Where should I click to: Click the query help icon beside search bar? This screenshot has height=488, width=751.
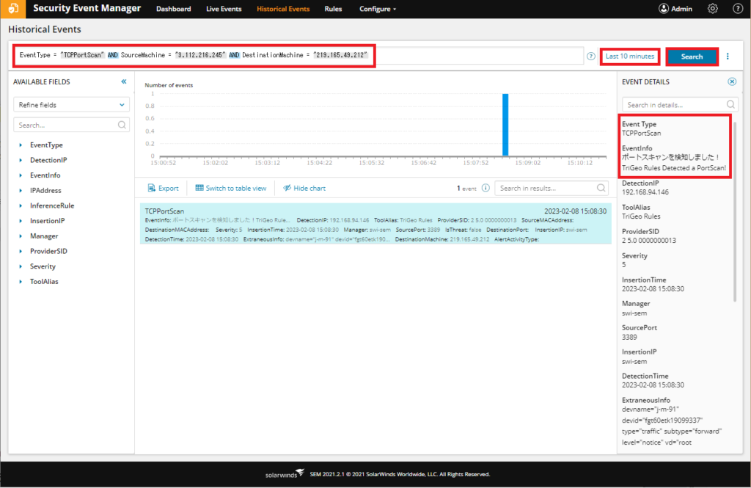point(591,56)
